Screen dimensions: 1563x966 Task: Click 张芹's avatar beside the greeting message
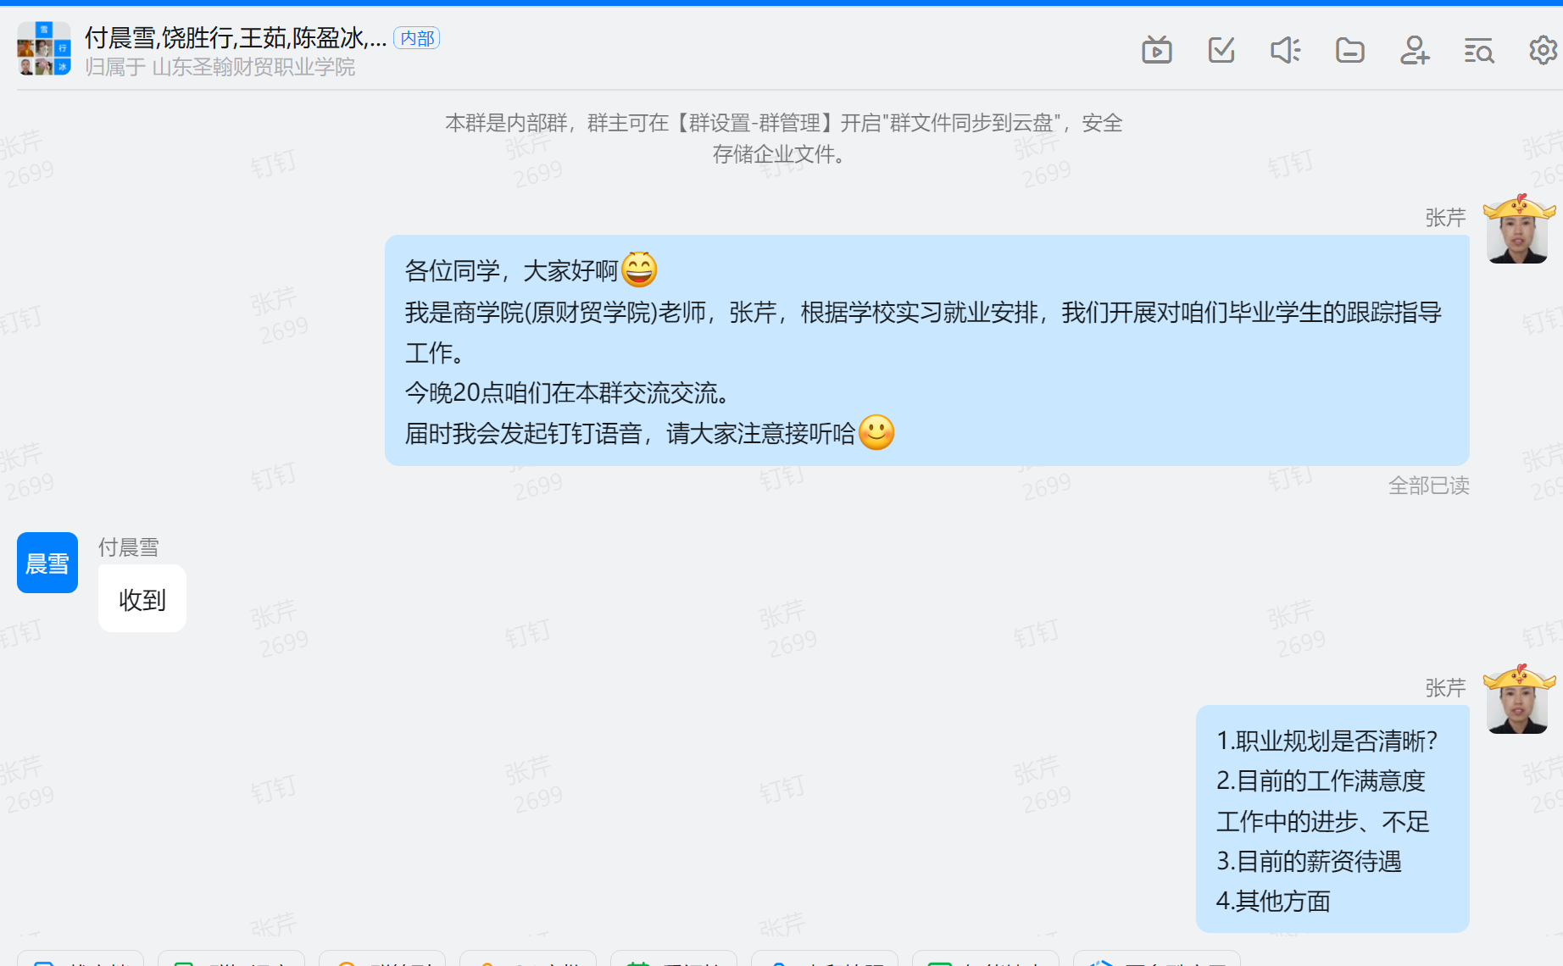pyautogui.click(x=1518, y=230)
